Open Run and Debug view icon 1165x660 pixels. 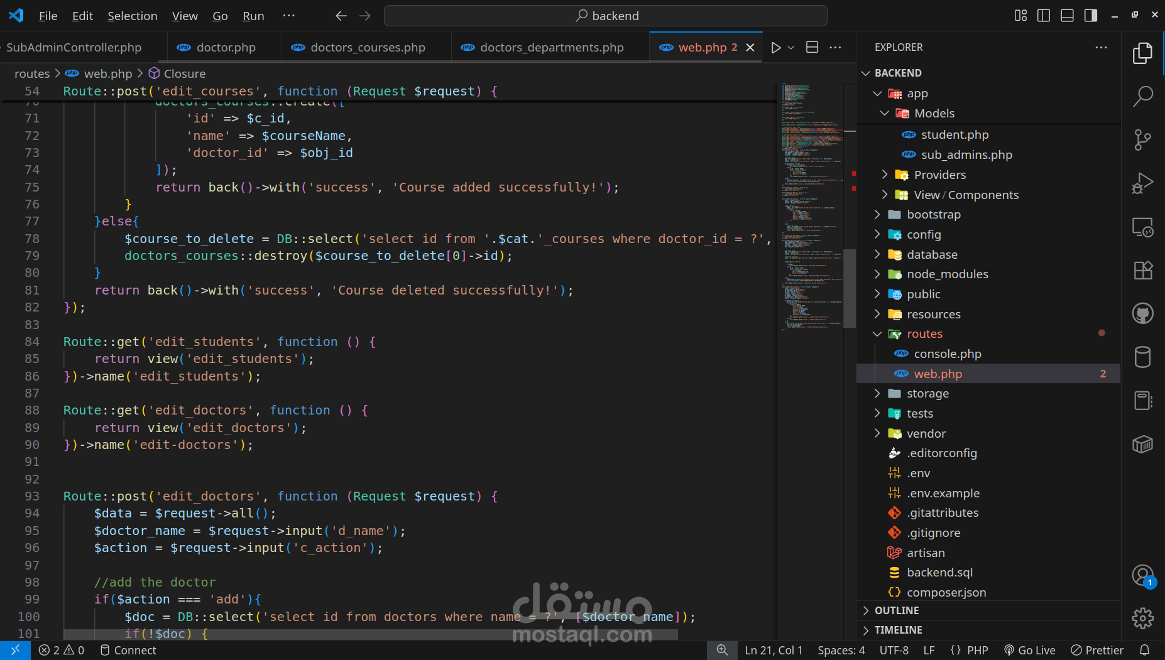1142,183
